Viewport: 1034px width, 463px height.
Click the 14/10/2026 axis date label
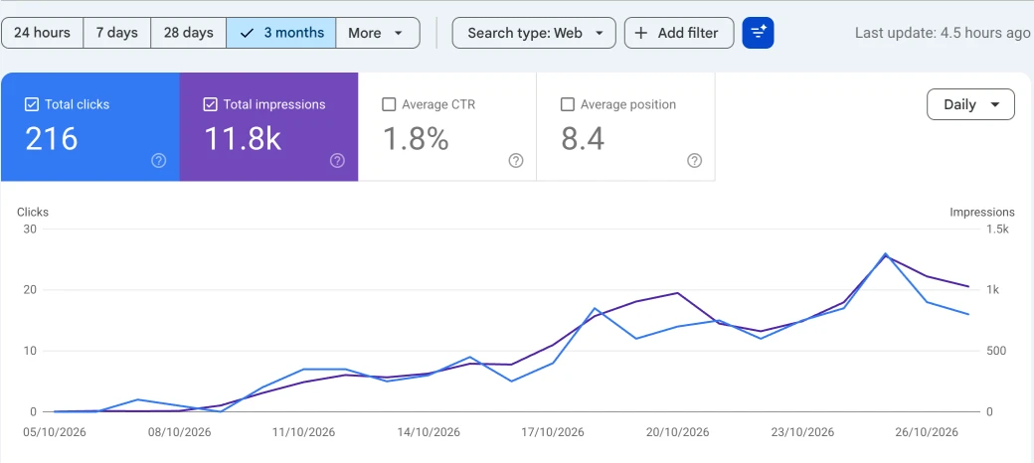click(x=428, y=432)
